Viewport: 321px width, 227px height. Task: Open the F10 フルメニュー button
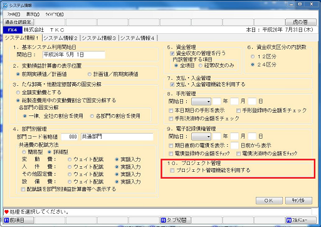click(300, 220)
